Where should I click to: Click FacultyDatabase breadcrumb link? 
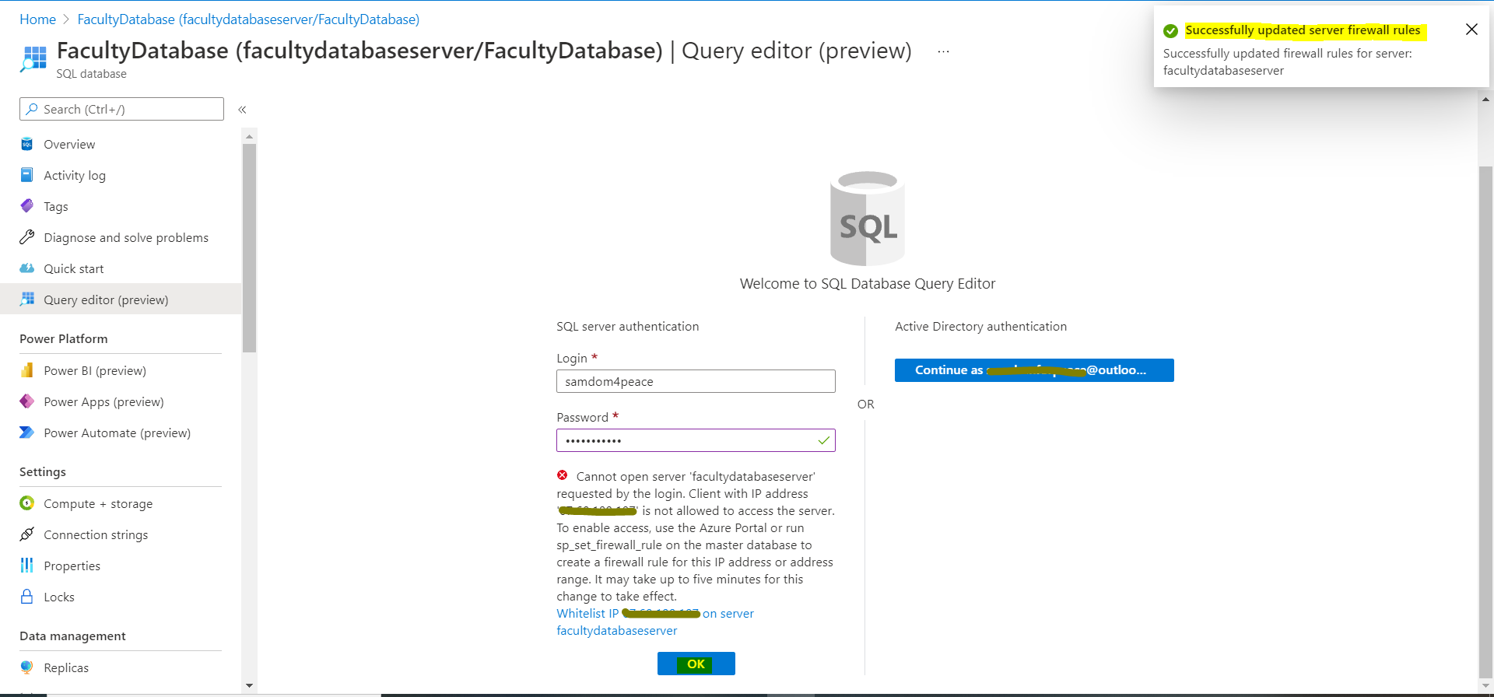click(x=248, y=19)
